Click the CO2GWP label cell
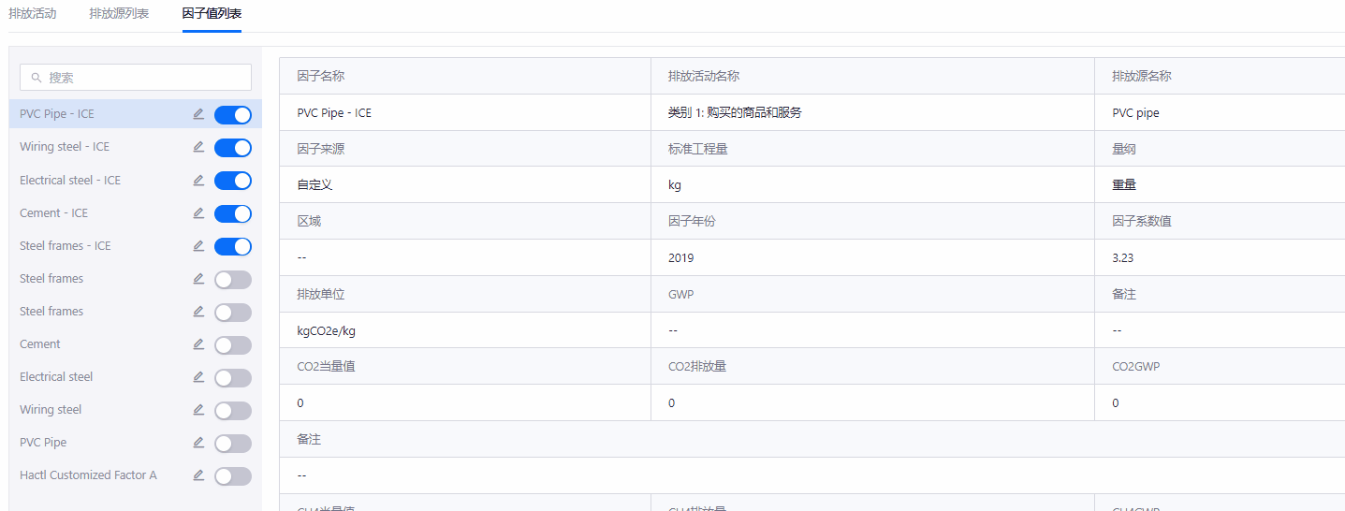This screenshot has width=1345, height=511. tap(1220, 368)
